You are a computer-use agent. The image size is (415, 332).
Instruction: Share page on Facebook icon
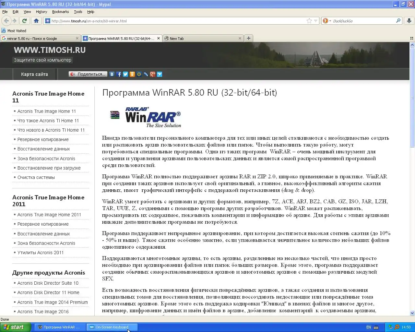119,74
